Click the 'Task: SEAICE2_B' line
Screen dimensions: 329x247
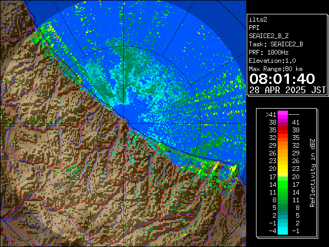coord(276,44)
